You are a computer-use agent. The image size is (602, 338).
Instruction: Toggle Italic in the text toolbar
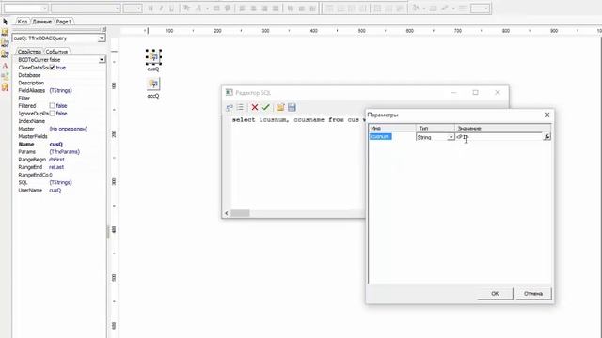click(161, 8)
